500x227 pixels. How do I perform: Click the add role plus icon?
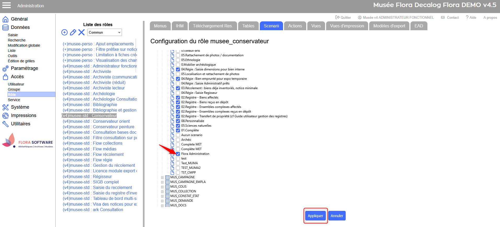[x=64, y=32]
